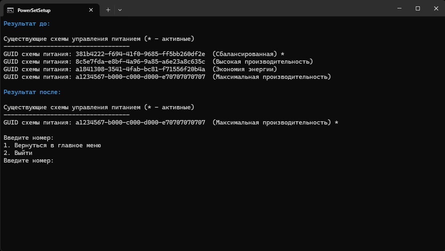
Task: Close the PowerSetSetup tab
Action: (92, 10)
